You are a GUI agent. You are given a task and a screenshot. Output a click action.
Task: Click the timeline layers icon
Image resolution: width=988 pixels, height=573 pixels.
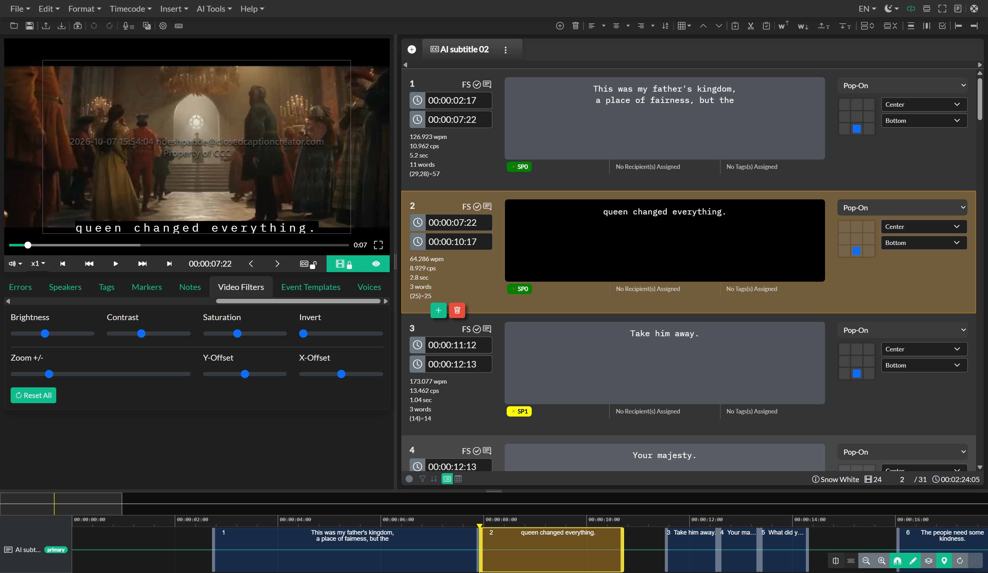click(x=929, y=561)
